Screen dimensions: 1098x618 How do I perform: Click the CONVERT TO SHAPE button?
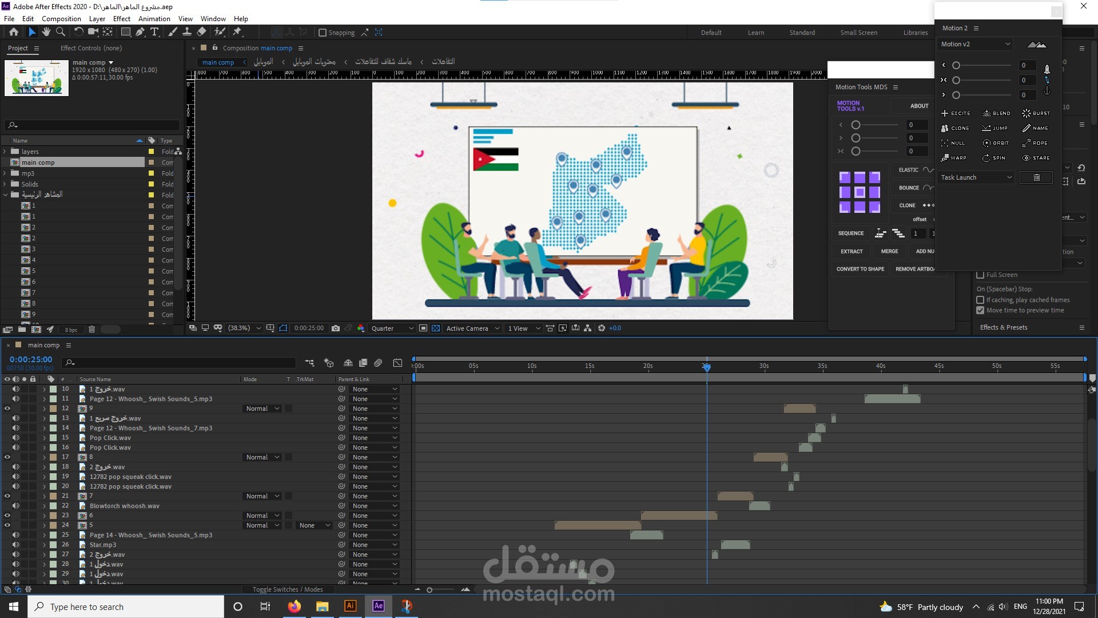coord(860,269)
